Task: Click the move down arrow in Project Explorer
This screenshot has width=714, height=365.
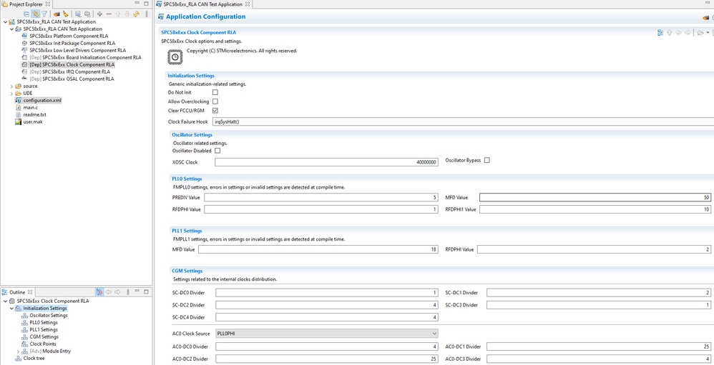Action: 127,14
